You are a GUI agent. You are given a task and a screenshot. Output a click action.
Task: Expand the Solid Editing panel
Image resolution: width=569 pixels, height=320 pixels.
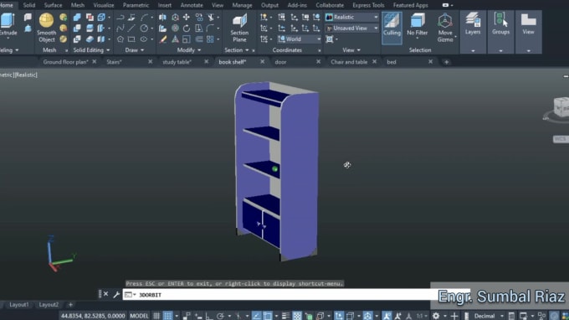pos(91,50)
